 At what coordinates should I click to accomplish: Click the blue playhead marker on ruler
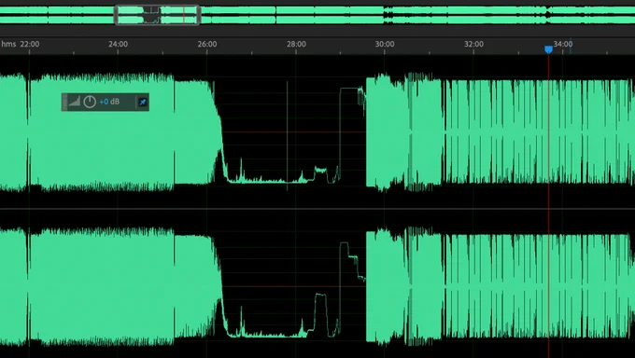coord(548,49)
